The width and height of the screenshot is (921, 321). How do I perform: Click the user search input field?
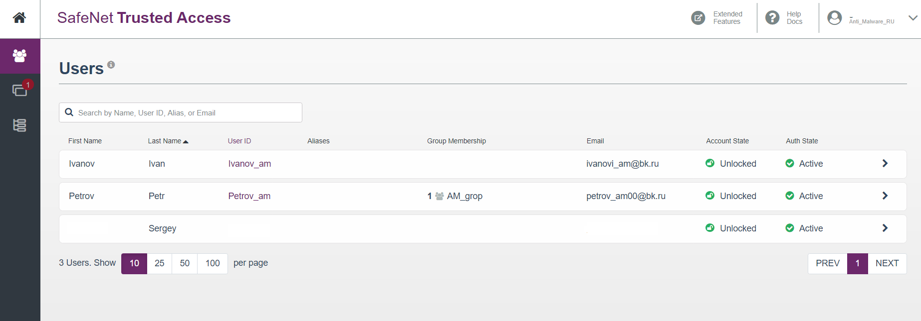click(187, 113)
